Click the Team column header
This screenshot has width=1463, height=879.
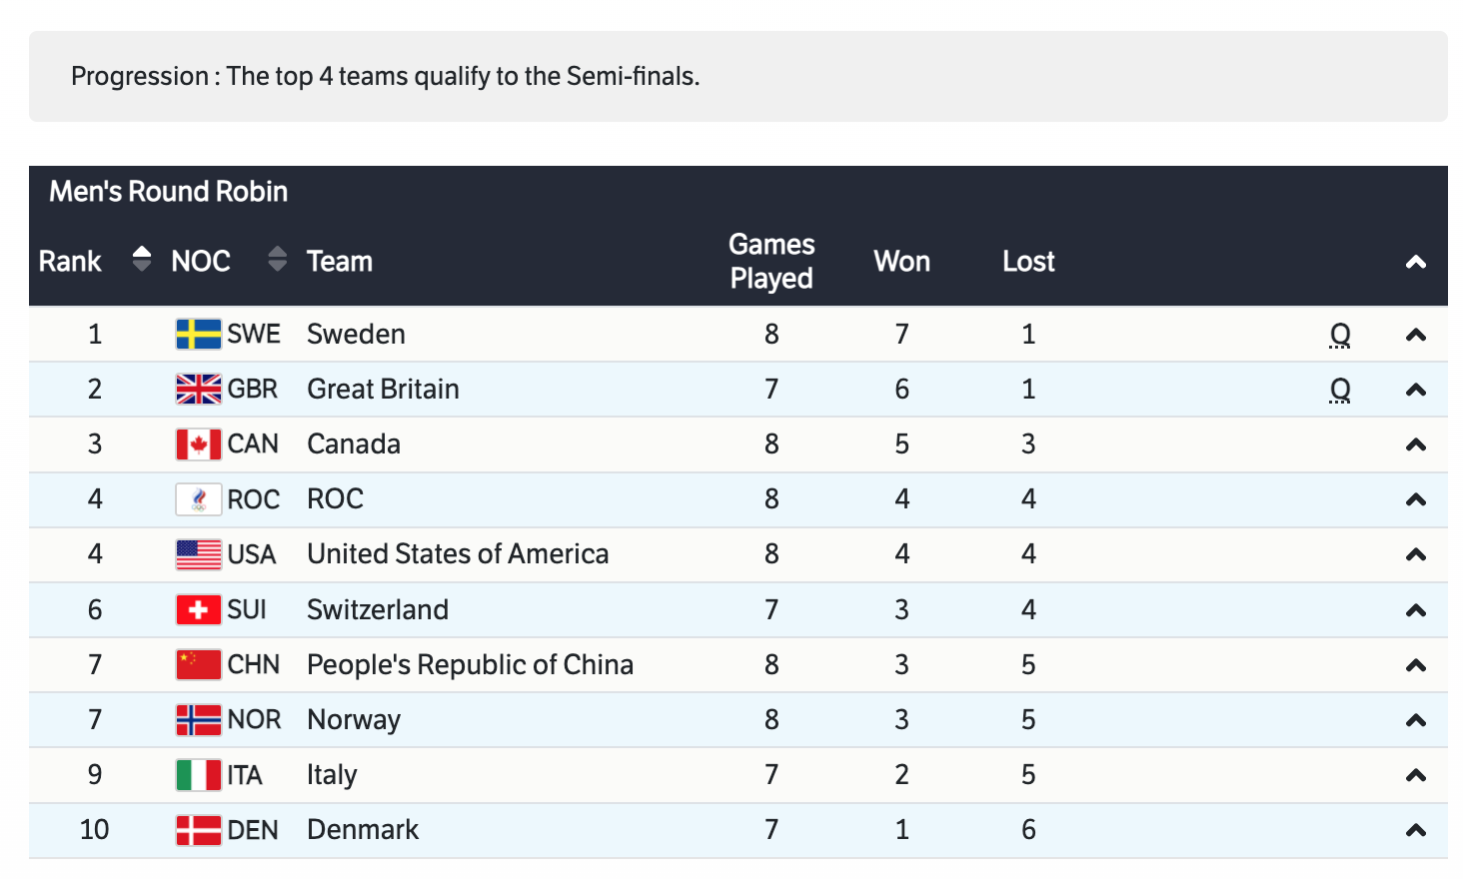340,262
